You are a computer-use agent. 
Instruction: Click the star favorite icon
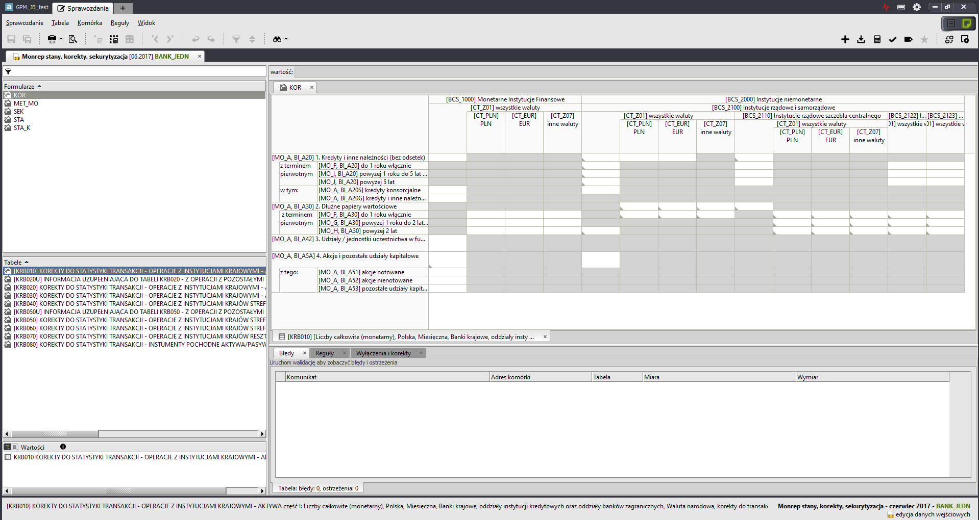point(924,39)
